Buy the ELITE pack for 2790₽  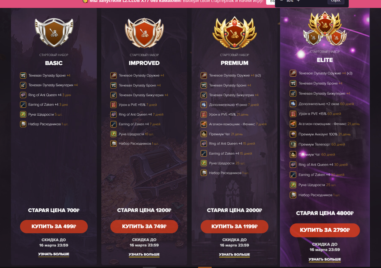(325, 230)
